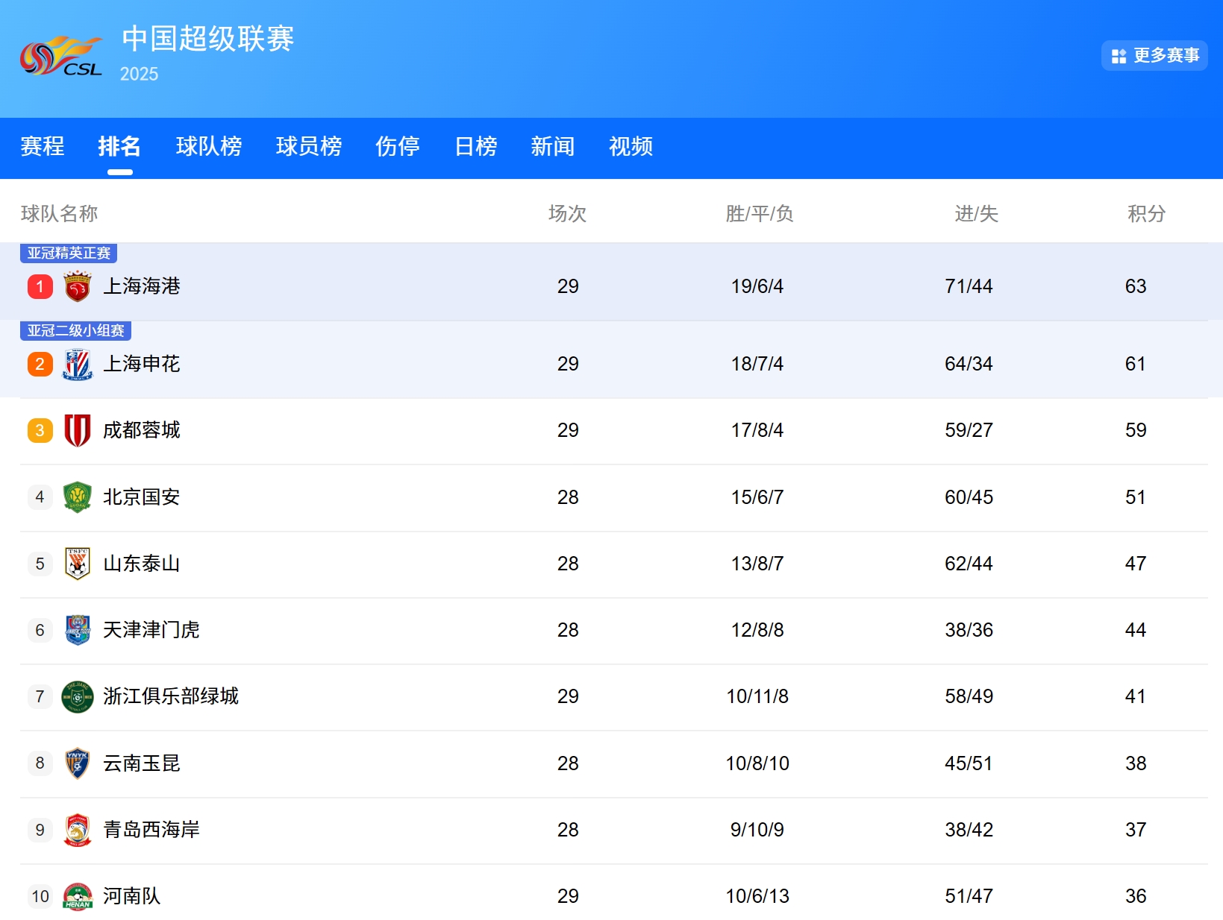This screenshot has height=920, width=1223.
Task: Click the 山东泰山 team crest
Action: (78, 564)
